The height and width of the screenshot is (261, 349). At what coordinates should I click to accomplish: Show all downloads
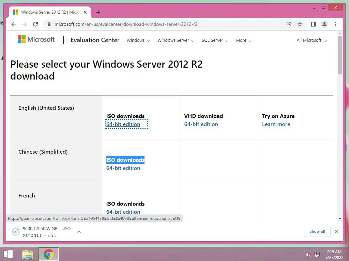(x=317, y=231)
